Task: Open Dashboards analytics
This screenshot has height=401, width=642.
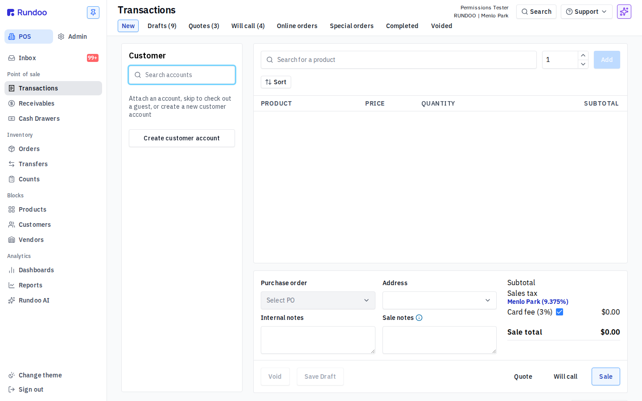Action: 53,270
